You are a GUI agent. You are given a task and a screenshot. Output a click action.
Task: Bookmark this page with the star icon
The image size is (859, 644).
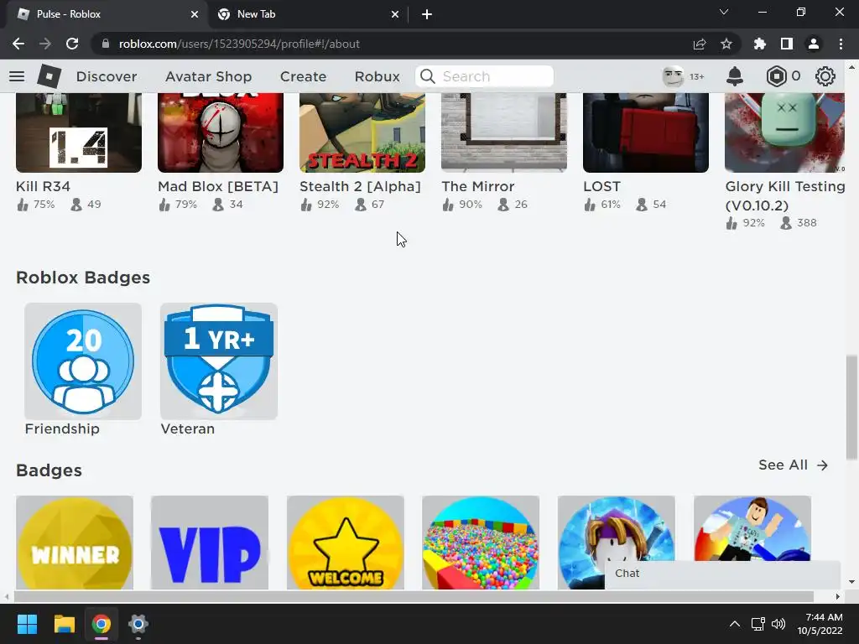coord(726,44)
